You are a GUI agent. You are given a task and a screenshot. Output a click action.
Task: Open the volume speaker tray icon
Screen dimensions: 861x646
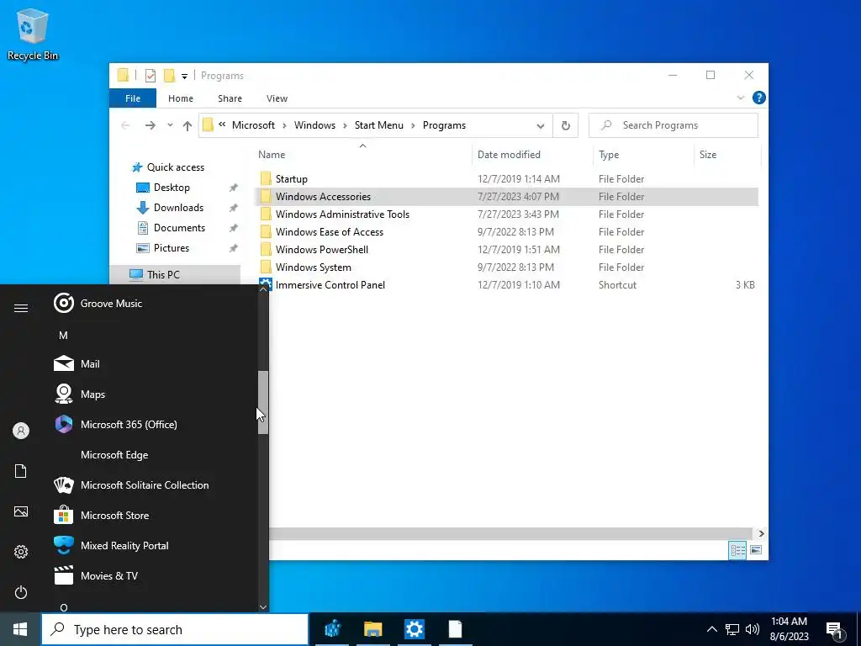pos(753,629)
